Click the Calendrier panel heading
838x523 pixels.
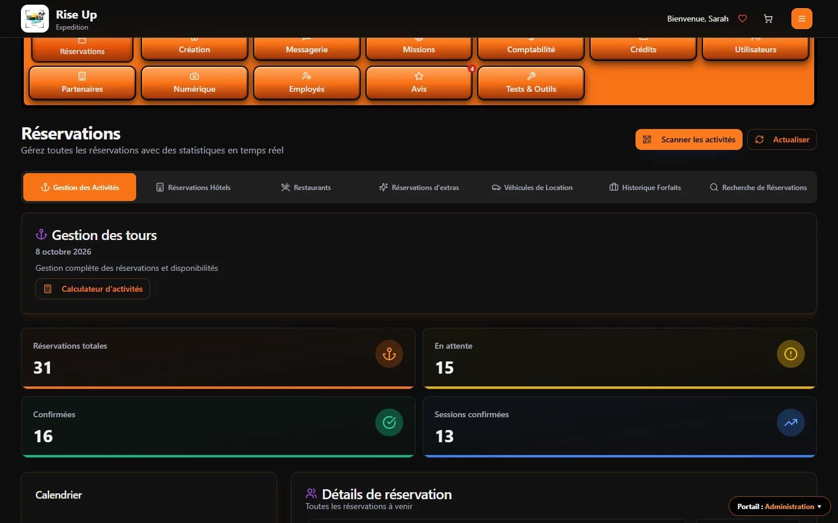(59, 495)
